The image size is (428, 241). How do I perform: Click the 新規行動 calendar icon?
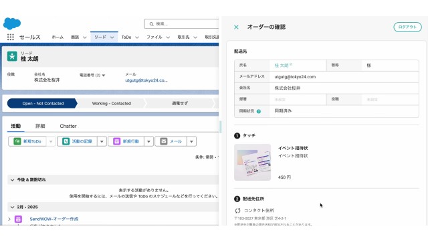pyautogui.click(x=116, y=141)
